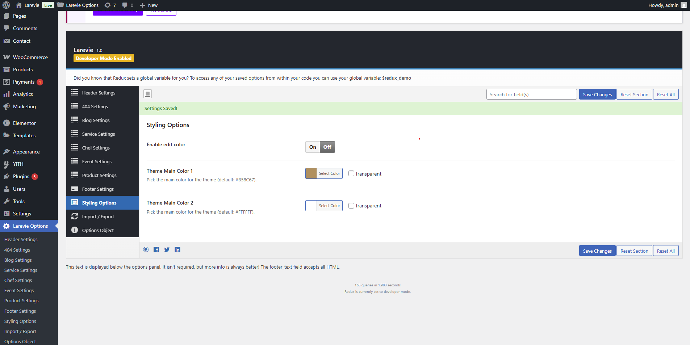Click the Event Settings list icon
The width and height of the screenshot is (690, 345).
pyautogui.click(x=75, y=161)
